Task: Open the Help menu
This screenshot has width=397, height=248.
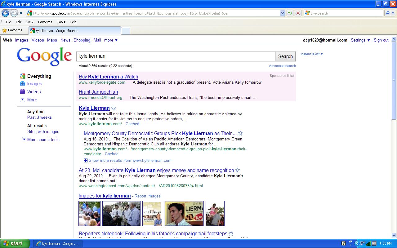Action: coord(73,22)
